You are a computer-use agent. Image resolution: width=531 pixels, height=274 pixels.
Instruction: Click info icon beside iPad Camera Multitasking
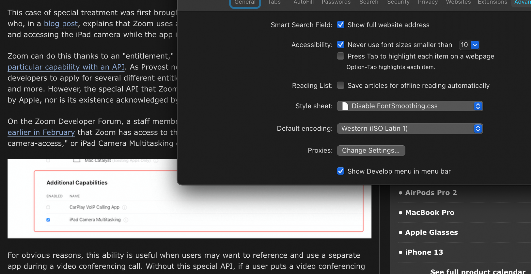pyautogui.click(x=126, y=220)
